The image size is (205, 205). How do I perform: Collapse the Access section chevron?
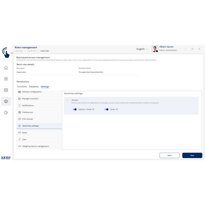(67, 100)
